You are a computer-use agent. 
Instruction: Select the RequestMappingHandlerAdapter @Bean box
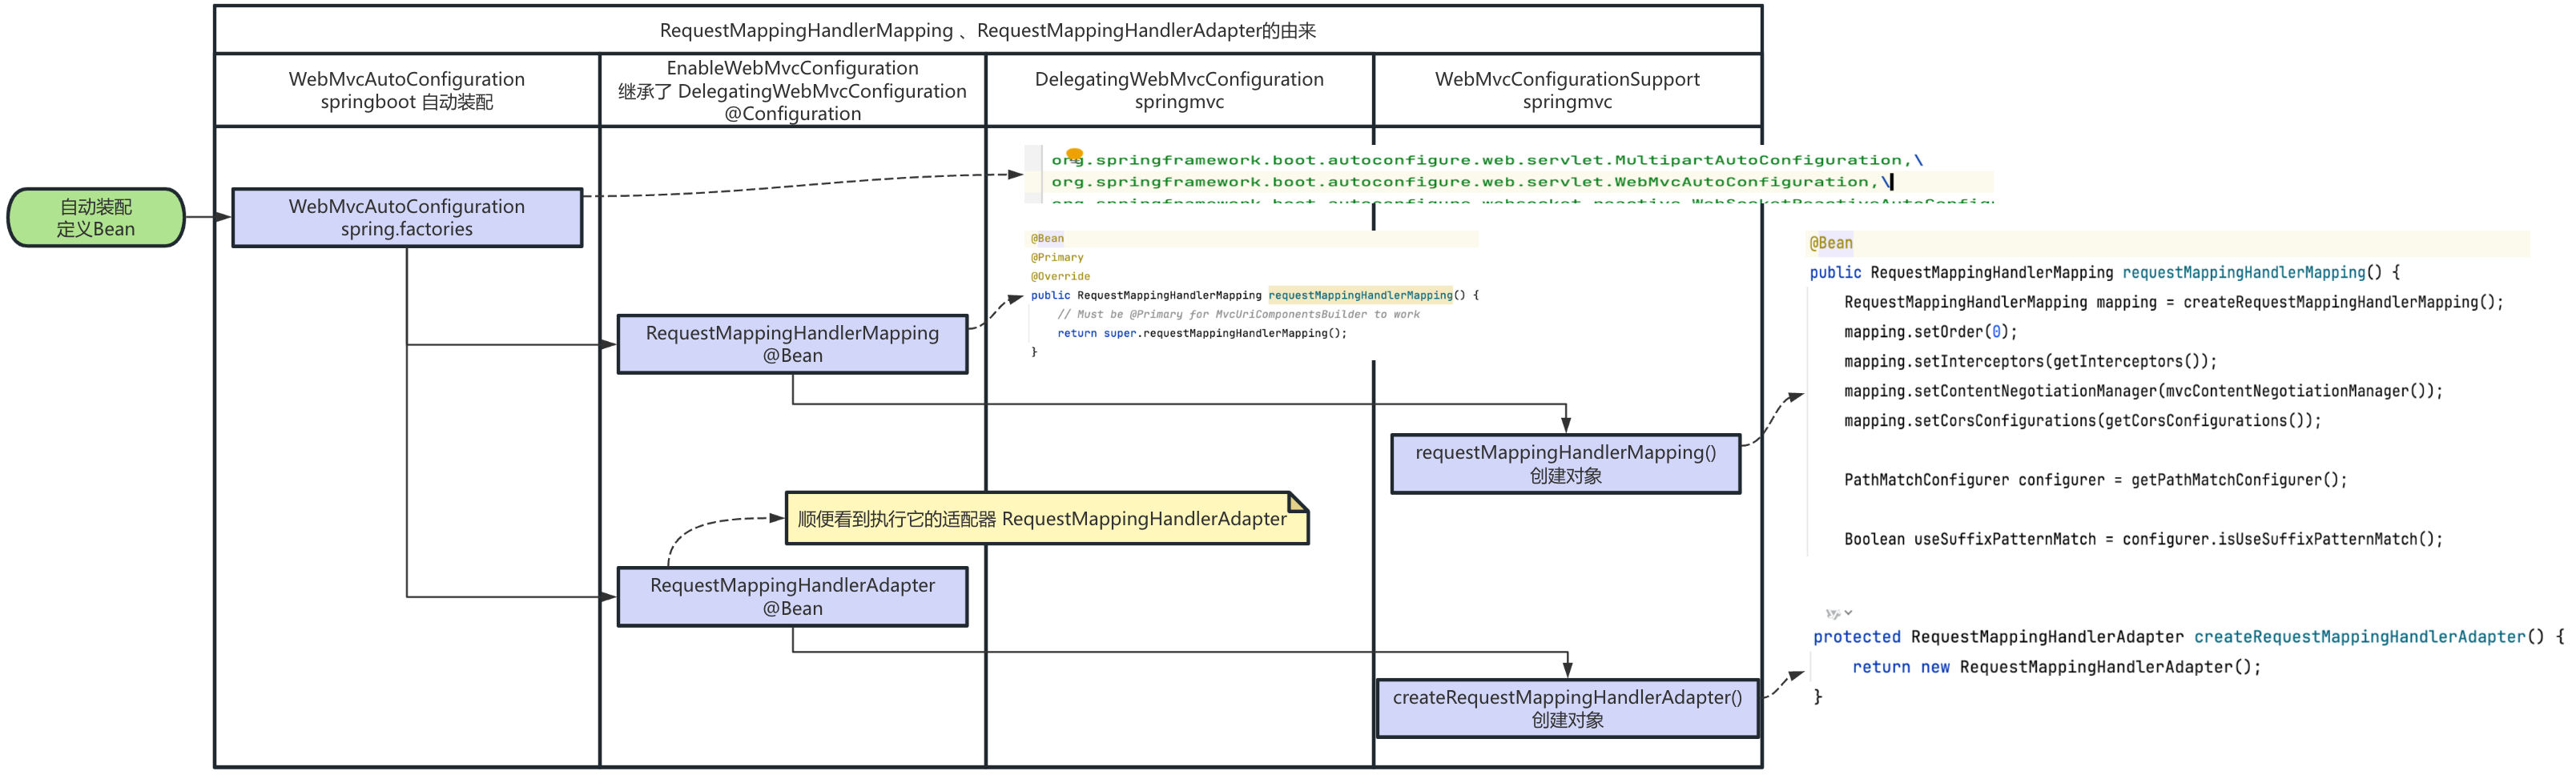(792, 597)
